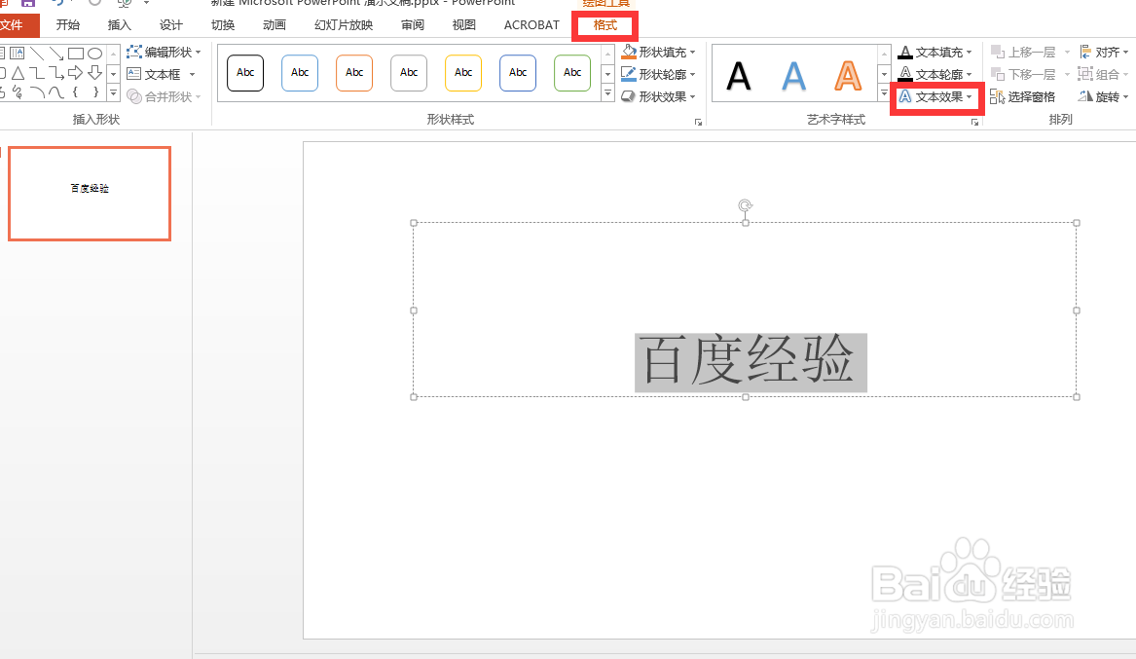Select the rectangle shape

coord(75,53)
